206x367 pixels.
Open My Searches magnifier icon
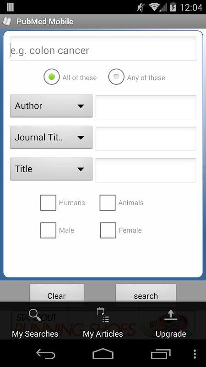[x=35, y=315]
